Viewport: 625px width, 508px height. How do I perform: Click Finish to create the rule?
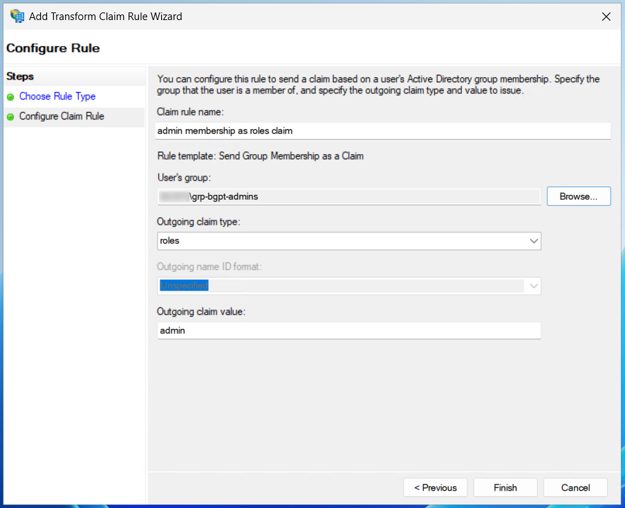[x=505, y=488]
